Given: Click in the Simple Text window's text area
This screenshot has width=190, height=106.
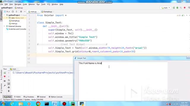Looking at the screenshot, I should point(123,81).
